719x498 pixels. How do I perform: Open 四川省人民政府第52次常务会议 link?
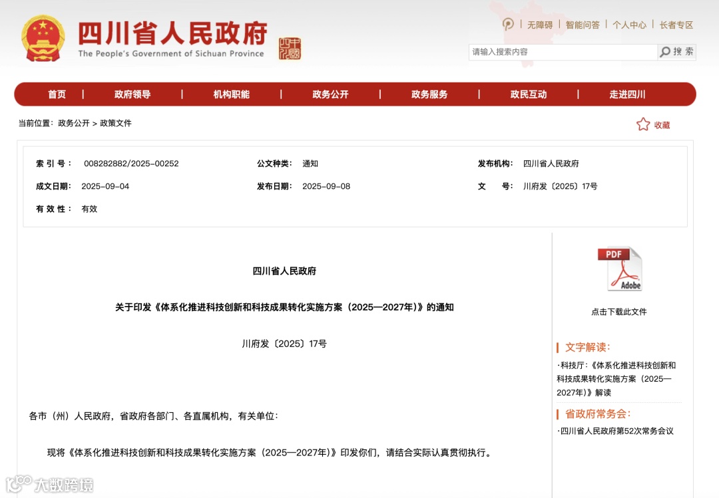tap(615, 431)
